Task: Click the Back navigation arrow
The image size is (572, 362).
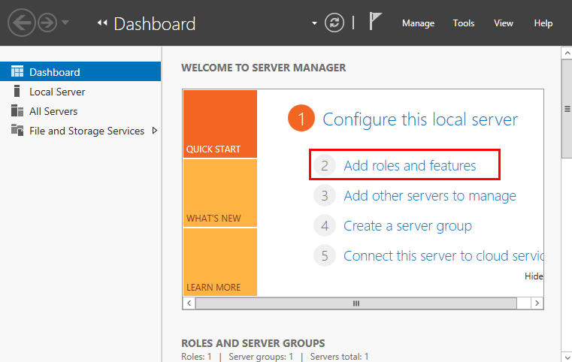Action: tap(22, 23)
